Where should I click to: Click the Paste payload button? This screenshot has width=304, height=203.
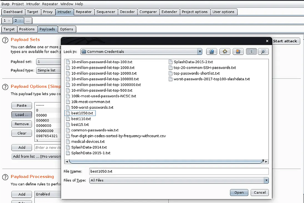coord(22,106)
